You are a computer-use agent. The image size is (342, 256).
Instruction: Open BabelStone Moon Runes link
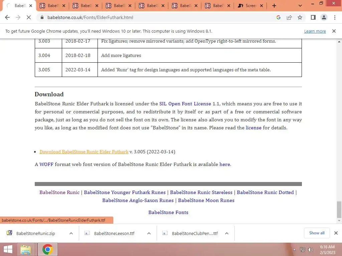click(x=206, y=200)
